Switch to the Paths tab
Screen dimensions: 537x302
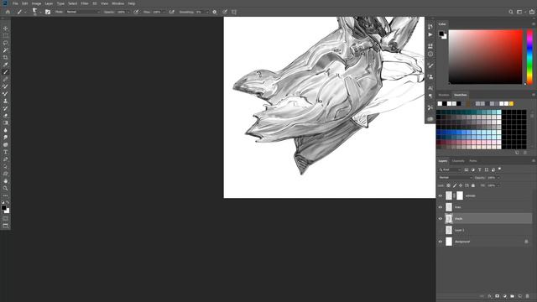coord(473,161)
